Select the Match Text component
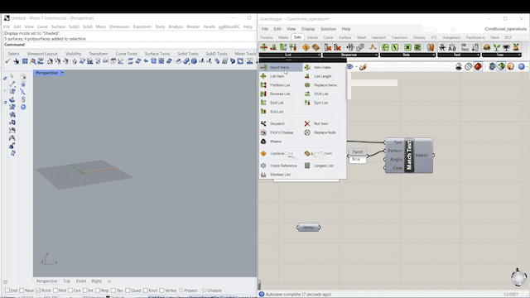Screen dimensions: 530x298 pyautogui.click(x=409, y=156)
